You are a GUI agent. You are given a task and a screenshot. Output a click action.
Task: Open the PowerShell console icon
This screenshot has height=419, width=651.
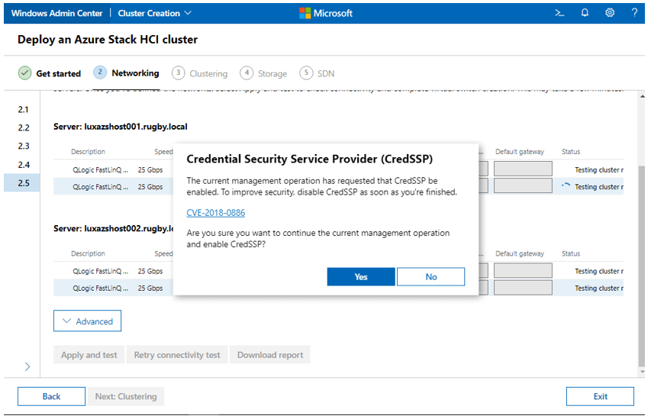559,13
